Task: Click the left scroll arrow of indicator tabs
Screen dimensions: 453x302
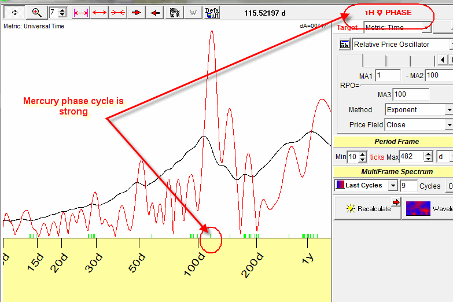Action: (443, 60)
